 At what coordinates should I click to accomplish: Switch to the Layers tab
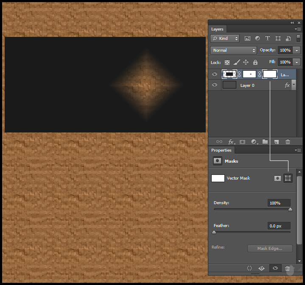(217, 29)
